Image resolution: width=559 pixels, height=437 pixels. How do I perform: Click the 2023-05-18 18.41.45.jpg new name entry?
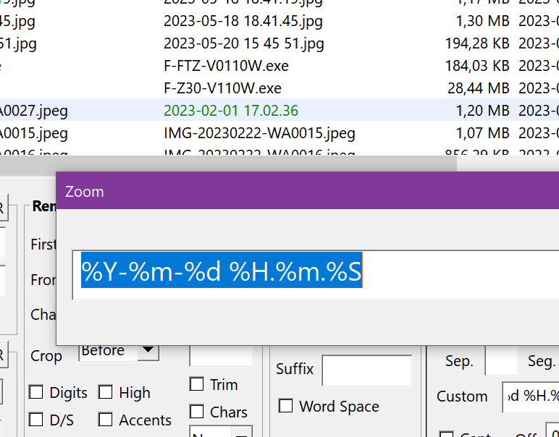tap(243, 21)
